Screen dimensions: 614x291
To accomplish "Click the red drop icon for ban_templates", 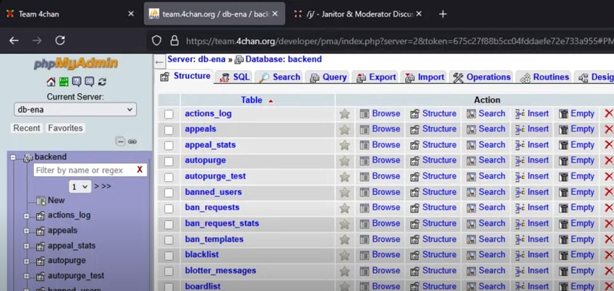I will point(609,240).
